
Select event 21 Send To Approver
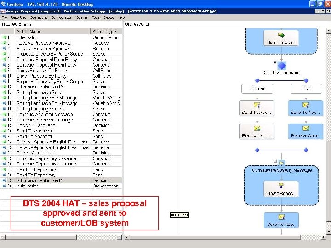[61, 136]
